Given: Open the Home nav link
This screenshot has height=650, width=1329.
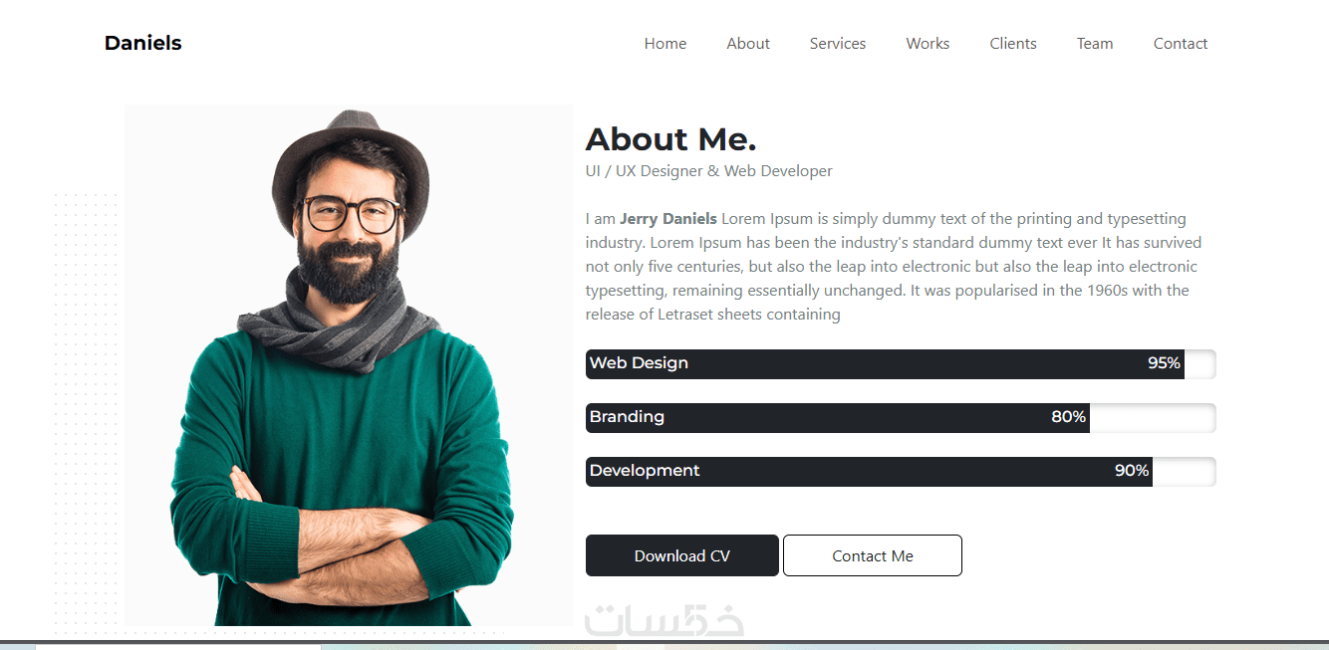Looking at the screenshot, I should coord(665,44).
